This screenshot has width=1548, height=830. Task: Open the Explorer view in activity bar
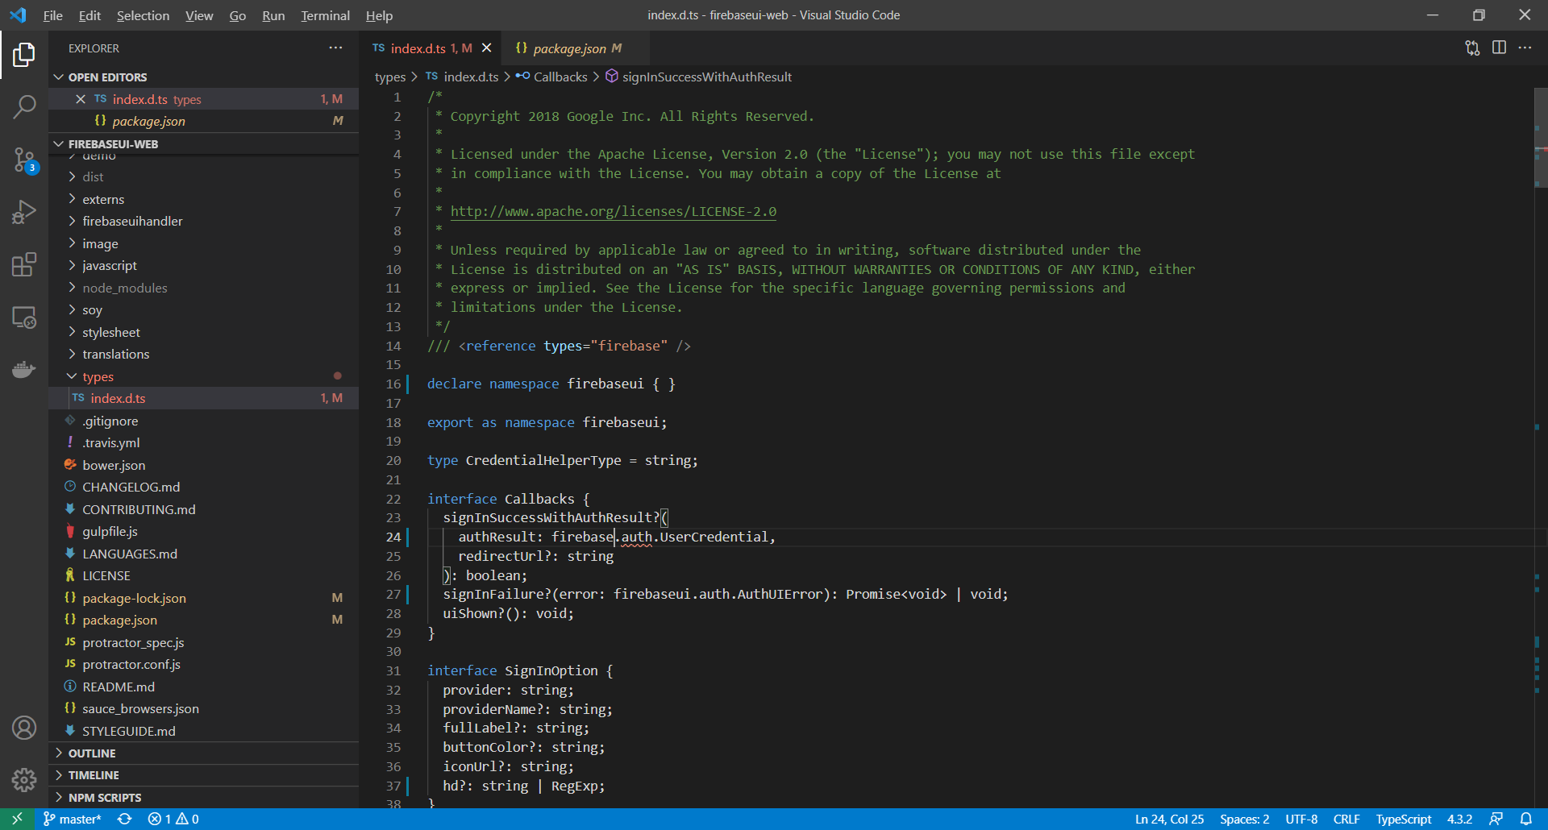pyautogui.click(x=24, y=55)
